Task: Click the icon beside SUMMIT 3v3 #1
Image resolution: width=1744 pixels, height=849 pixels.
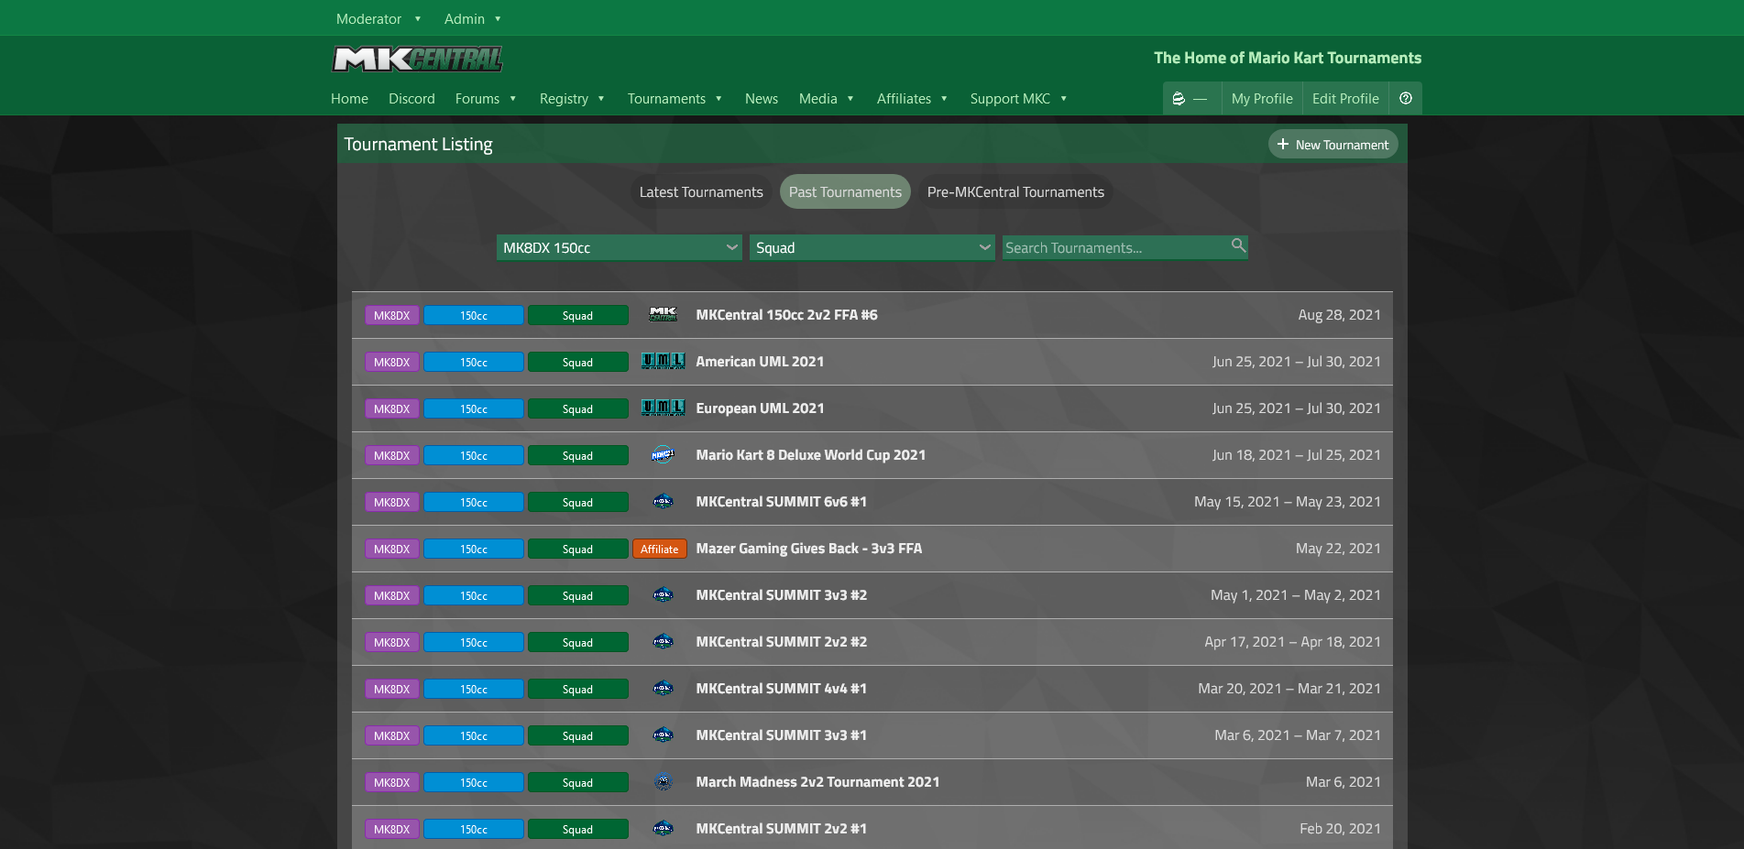Action: tap(664, 735)
